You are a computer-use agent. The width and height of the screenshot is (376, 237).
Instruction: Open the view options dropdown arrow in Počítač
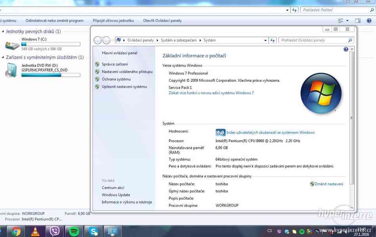(347, 21)
